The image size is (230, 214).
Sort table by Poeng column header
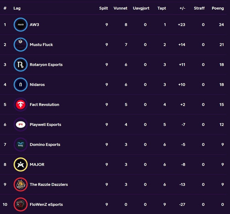pos(218,8)
